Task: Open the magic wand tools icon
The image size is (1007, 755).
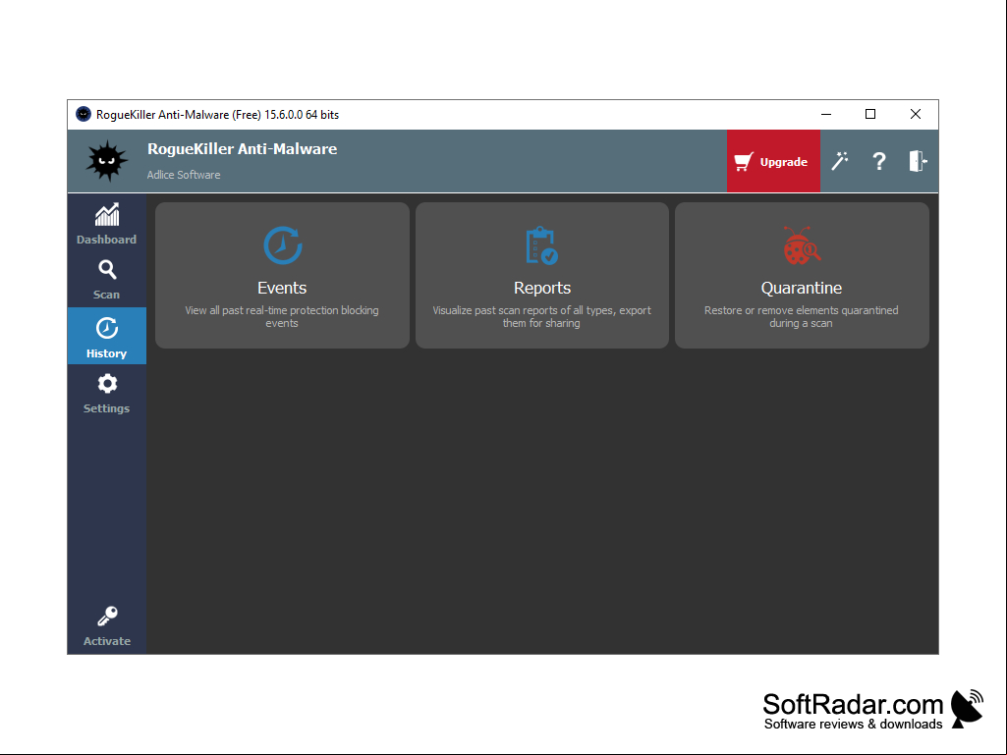Action: click(x=839, y=161)
